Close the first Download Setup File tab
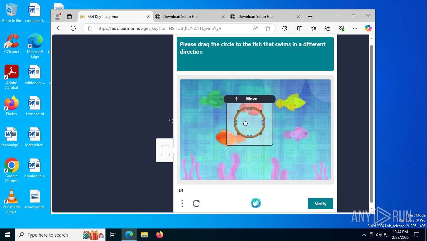Viewport: 427px width, 241px height. (224, 17)
